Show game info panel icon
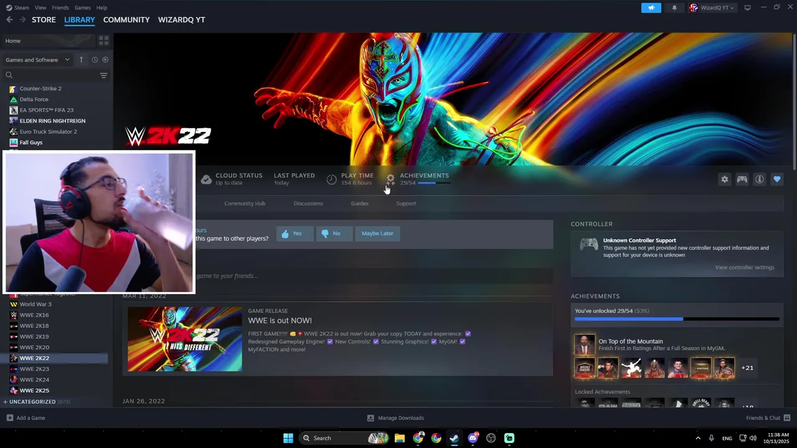 click(759, 179)
